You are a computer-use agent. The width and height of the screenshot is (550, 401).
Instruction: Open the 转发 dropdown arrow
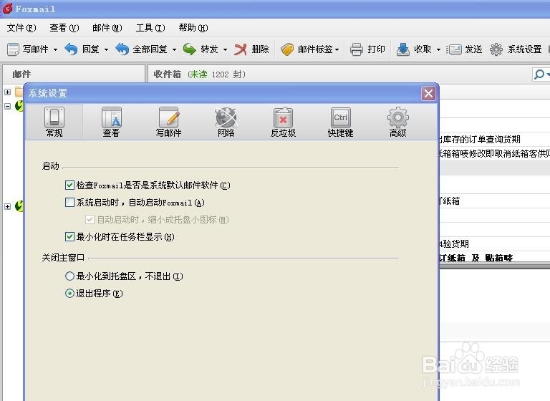(x=225, y=50)
